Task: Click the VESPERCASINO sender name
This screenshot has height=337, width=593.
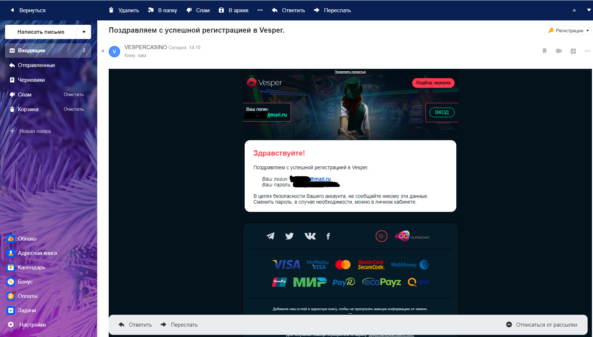Action: (146, 47)
